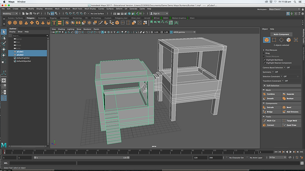Select vertex selection mode in Modeling Toolkit

click(x=274, y=40)
